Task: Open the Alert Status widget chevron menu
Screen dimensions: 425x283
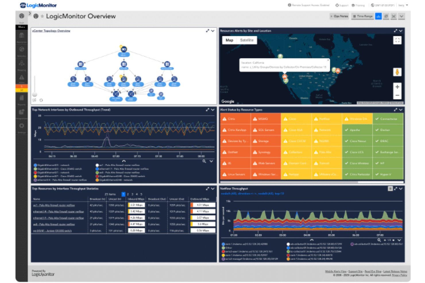Action: (x=401, y=110)
